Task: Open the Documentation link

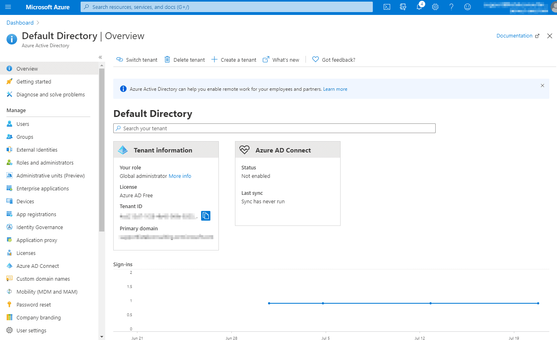Action: [x=518, y=36]
